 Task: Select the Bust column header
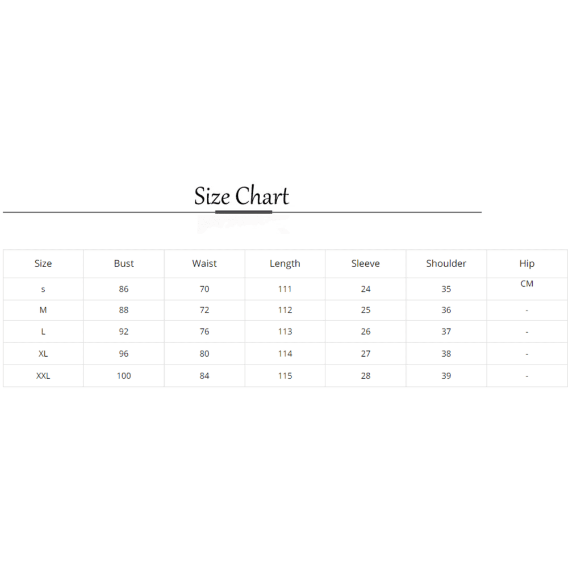pos(123,264)
